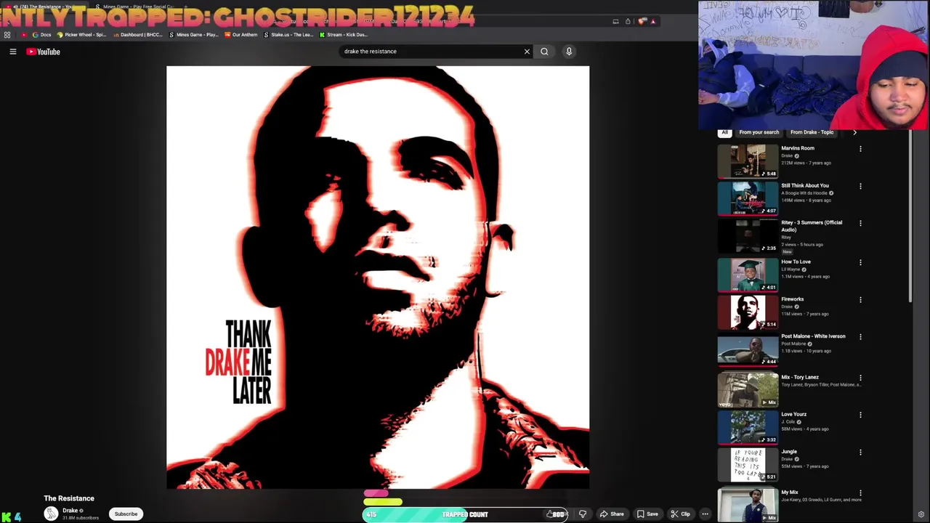Open the 'Marvins Room' video title
The image size is (930, 523).
click(x=798, y=148)
